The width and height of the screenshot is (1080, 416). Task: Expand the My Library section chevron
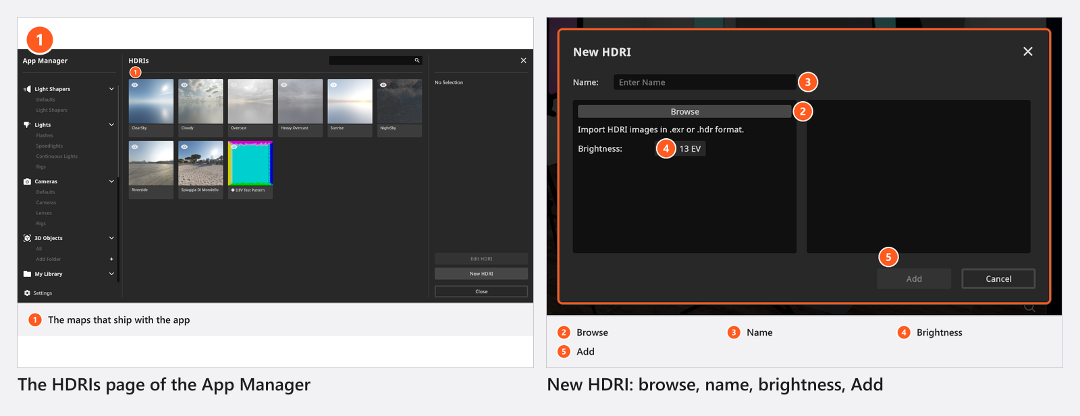(x=111, y=274)
